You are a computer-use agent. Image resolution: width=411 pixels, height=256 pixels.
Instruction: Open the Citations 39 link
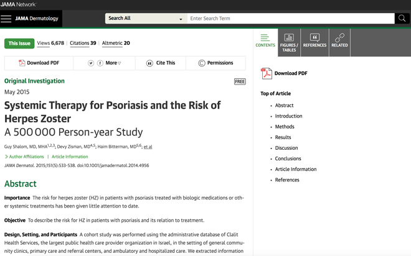(x=83, y=43)
